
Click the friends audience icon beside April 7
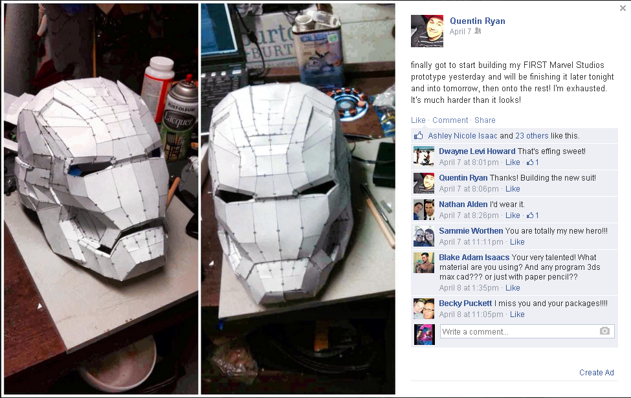coord(478,31)
